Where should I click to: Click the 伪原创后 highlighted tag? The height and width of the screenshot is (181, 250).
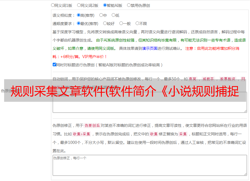pos(92,125)
